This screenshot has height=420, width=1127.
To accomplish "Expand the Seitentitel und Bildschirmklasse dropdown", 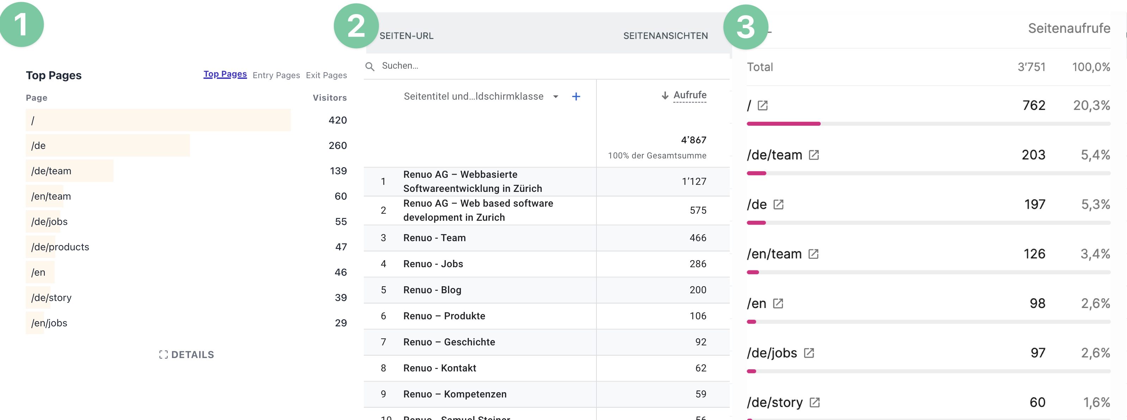I will (556, 96).
